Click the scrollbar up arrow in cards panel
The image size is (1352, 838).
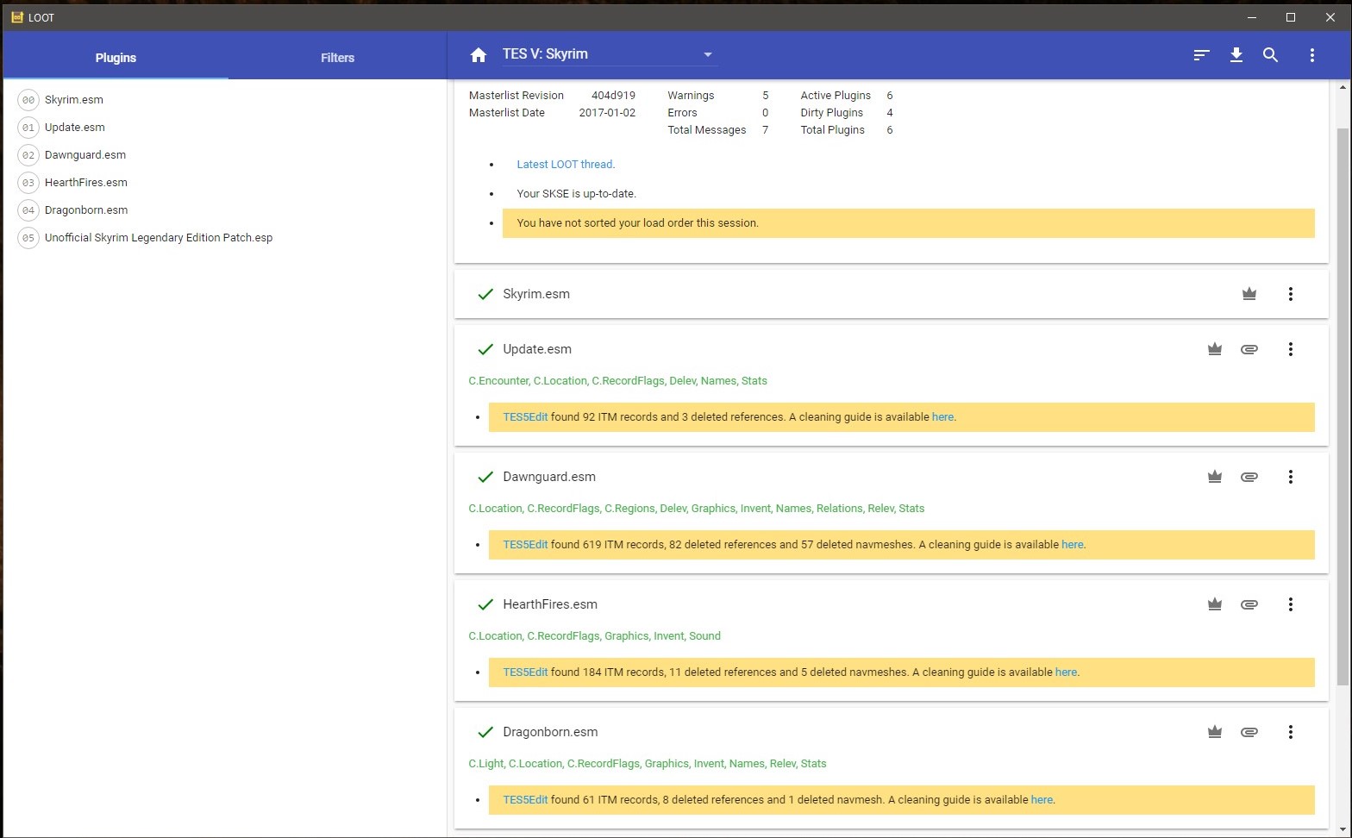1343,88
